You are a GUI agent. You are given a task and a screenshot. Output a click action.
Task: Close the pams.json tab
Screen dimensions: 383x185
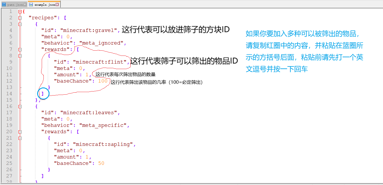25,5
